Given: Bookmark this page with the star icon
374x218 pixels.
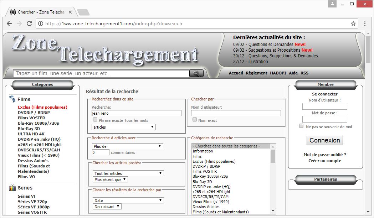Looking at the screenshot, I should point(353,24).
